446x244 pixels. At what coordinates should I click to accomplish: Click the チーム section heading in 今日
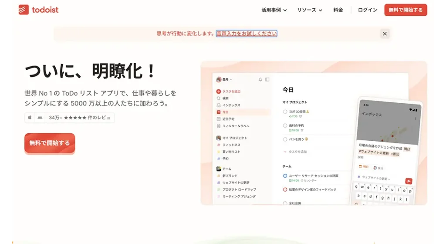[287, 166]
